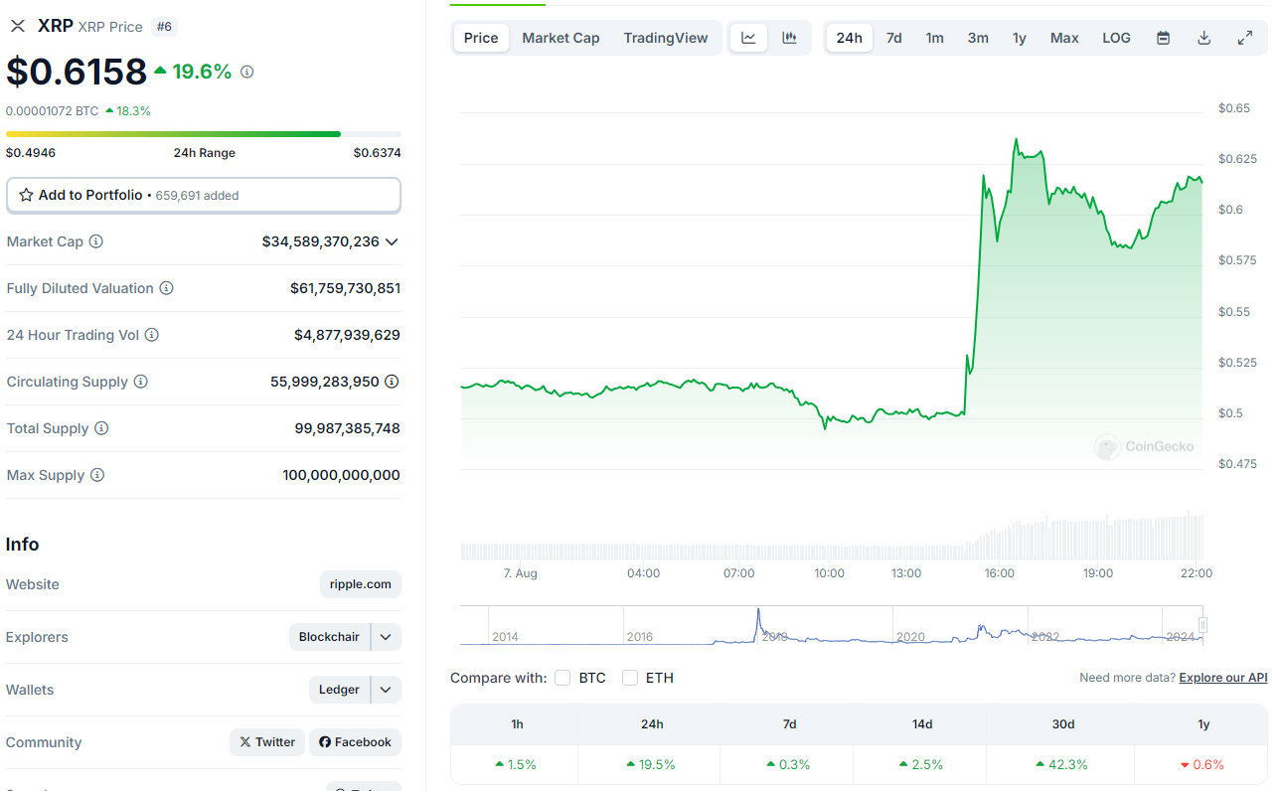Click the $0.6158 price figure
The height and width of the screenshot is (791, 1281).
(77, 72)
